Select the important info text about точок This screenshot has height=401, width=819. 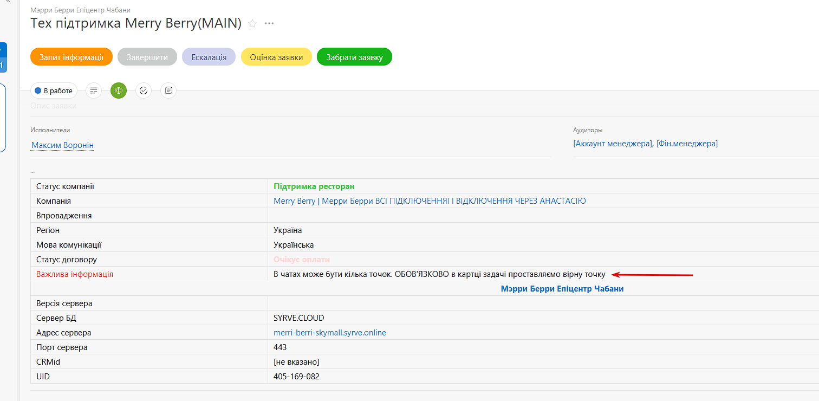[x=439, y=274]
